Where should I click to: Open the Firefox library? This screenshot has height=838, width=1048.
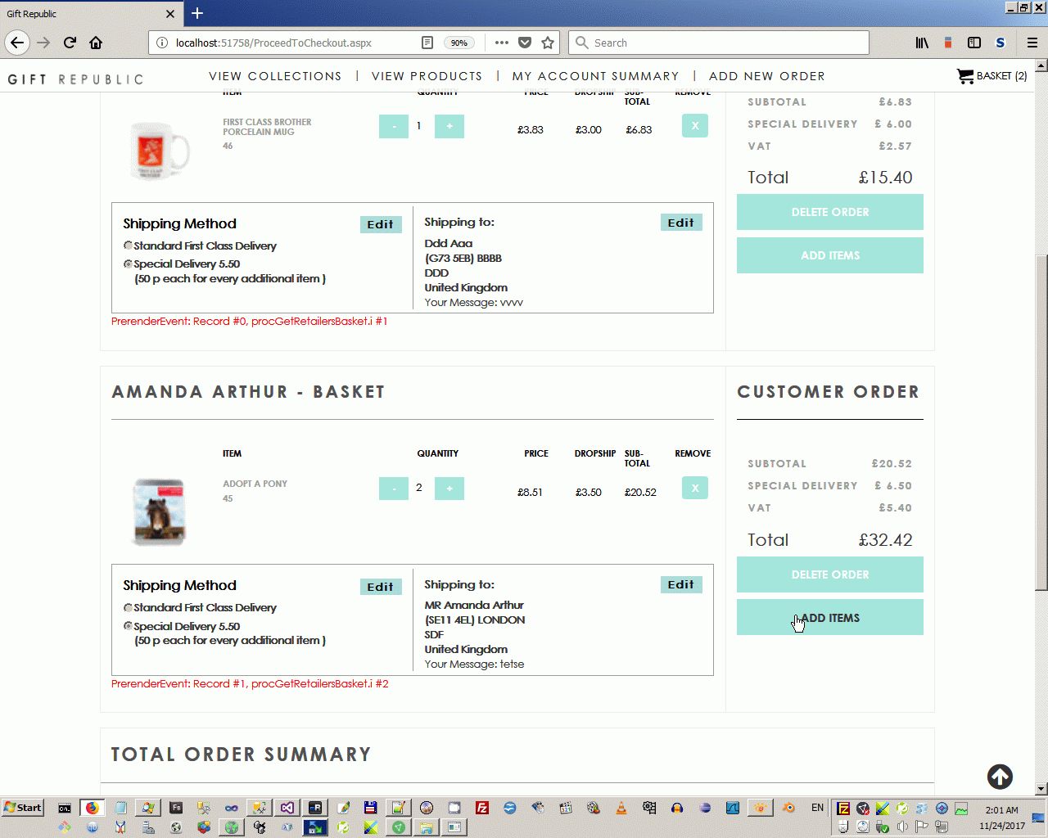point(922,43)
